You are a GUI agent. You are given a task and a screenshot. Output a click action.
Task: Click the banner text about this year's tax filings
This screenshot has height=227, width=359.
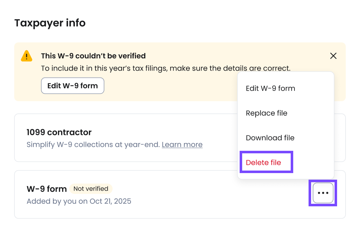166,68
